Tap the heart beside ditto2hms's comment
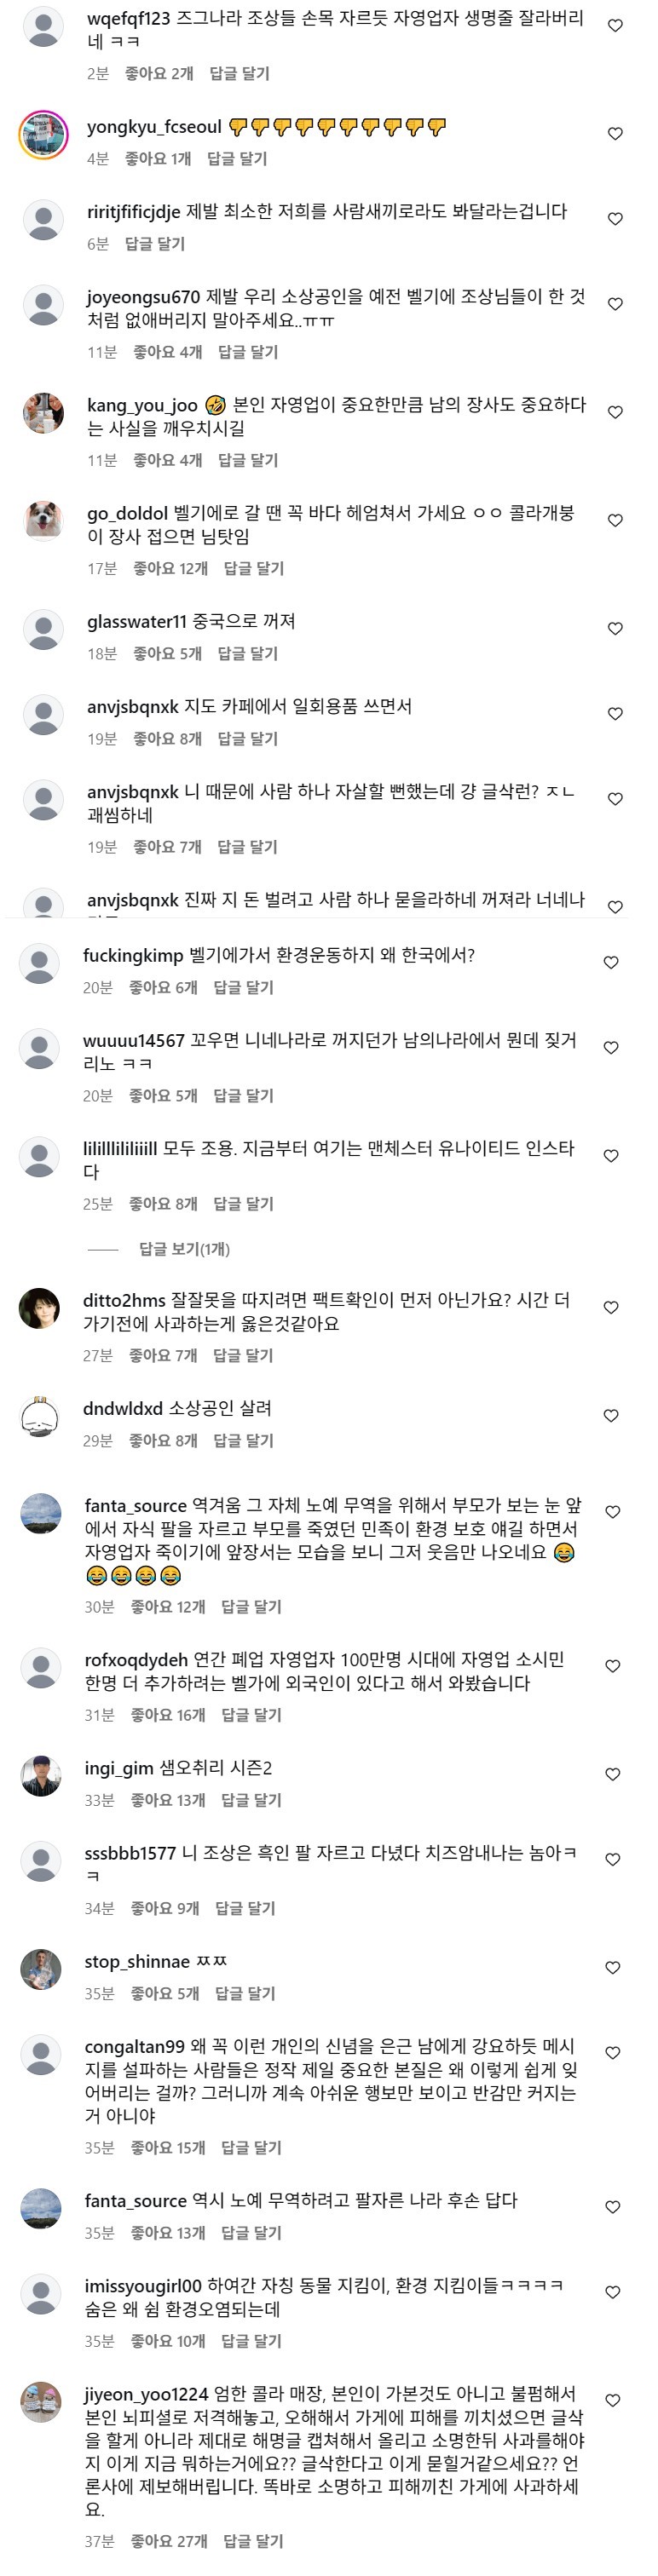 pos(610,1308)
